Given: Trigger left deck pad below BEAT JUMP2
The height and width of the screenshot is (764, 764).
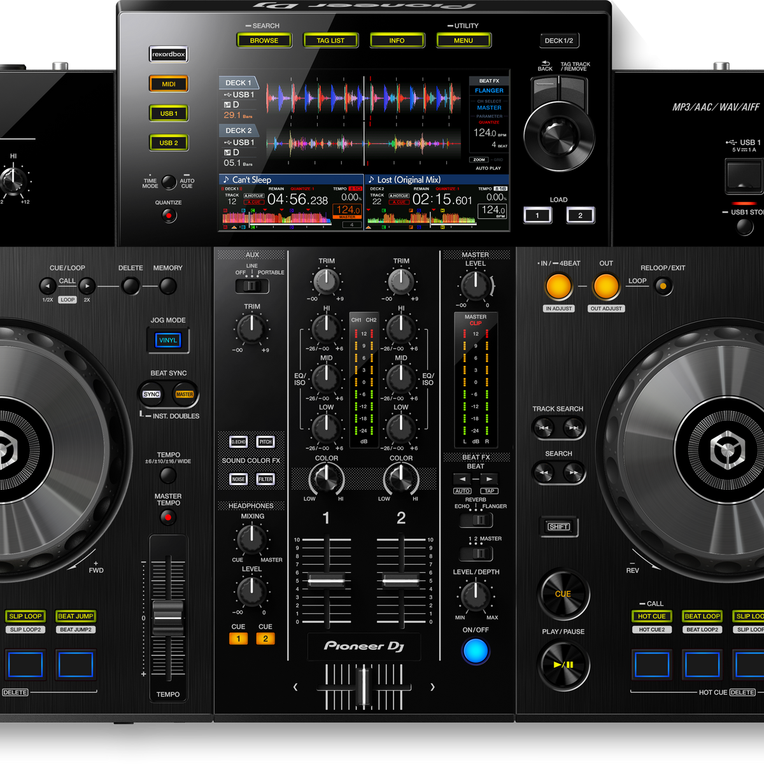Looking at the screenshot, I should tap(76, 665).
